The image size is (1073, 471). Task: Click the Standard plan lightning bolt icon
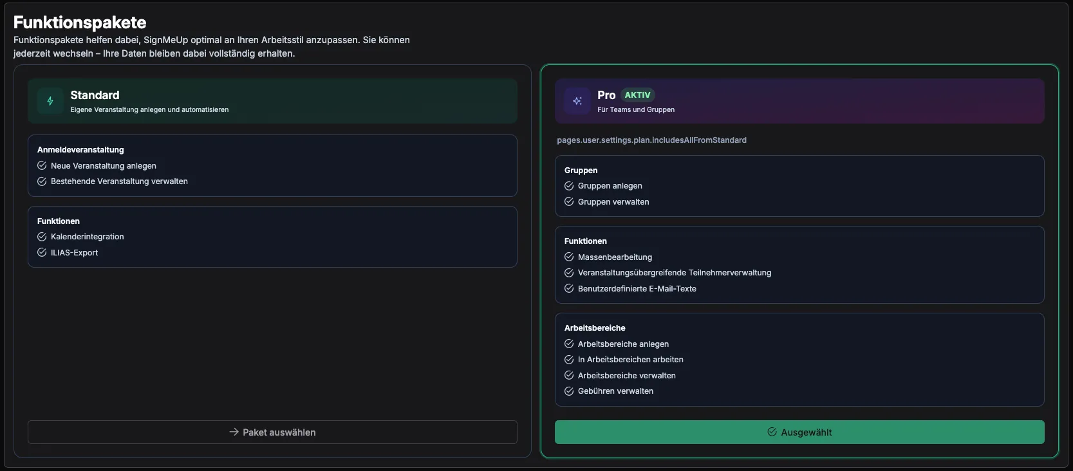pos(50,101)
